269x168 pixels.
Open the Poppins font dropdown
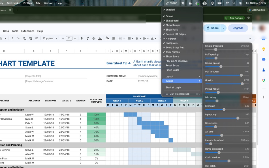[x=50, y=38]
